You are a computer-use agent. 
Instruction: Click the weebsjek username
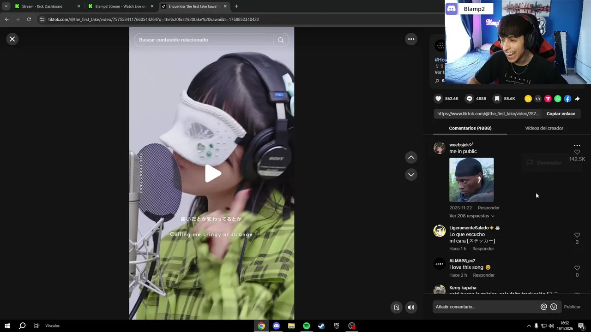461,145
